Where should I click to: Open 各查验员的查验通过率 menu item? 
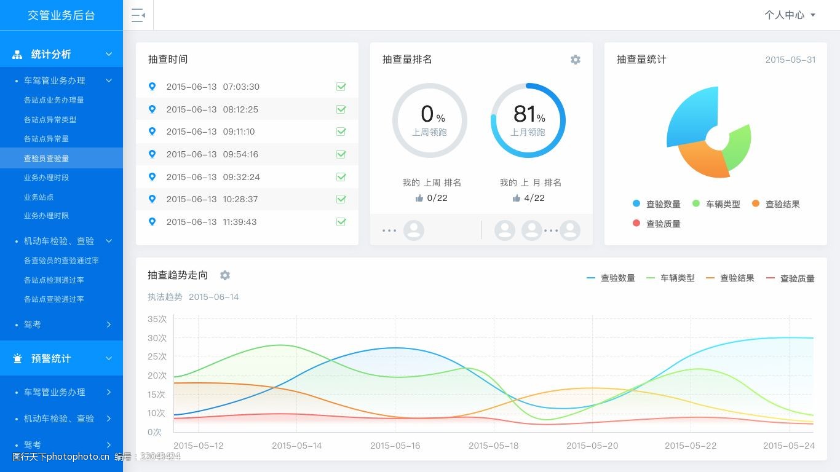[61, 261]
